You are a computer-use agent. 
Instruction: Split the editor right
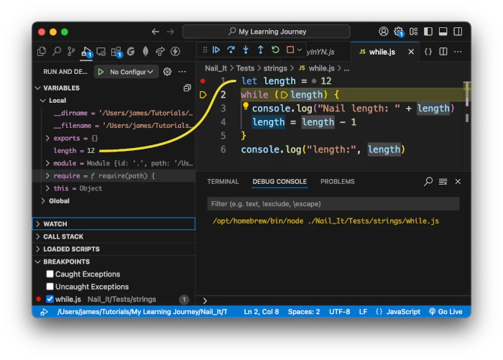pos(443,51)
